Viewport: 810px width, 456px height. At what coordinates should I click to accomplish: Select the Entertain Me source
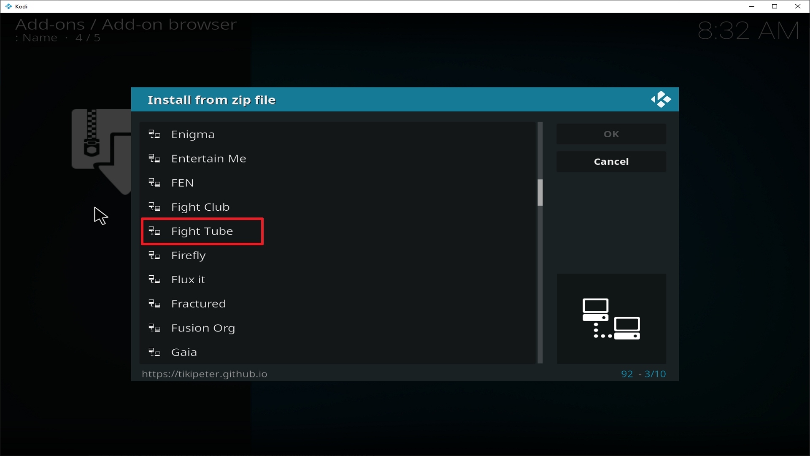pyautogui.click(x=338, y=159)
